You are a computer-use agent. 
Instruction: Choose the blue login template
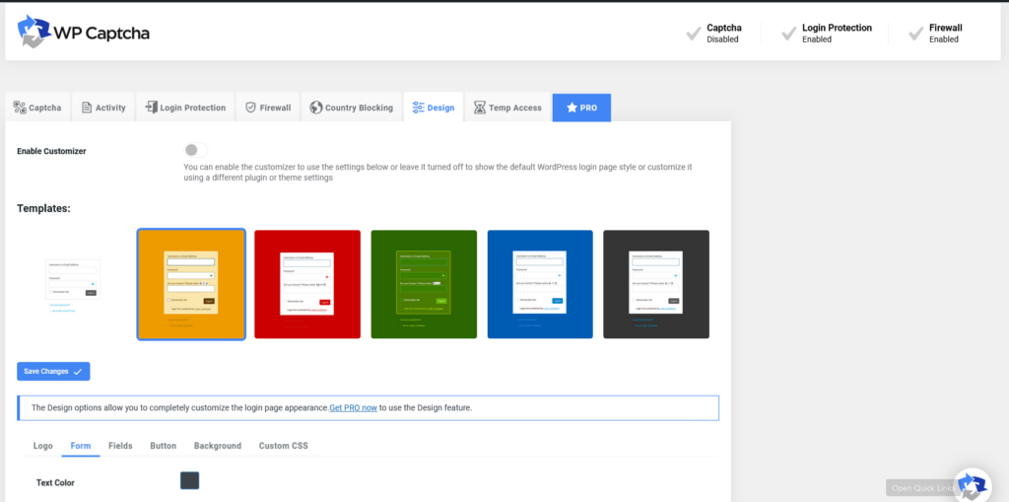click(x=540, y=284)
